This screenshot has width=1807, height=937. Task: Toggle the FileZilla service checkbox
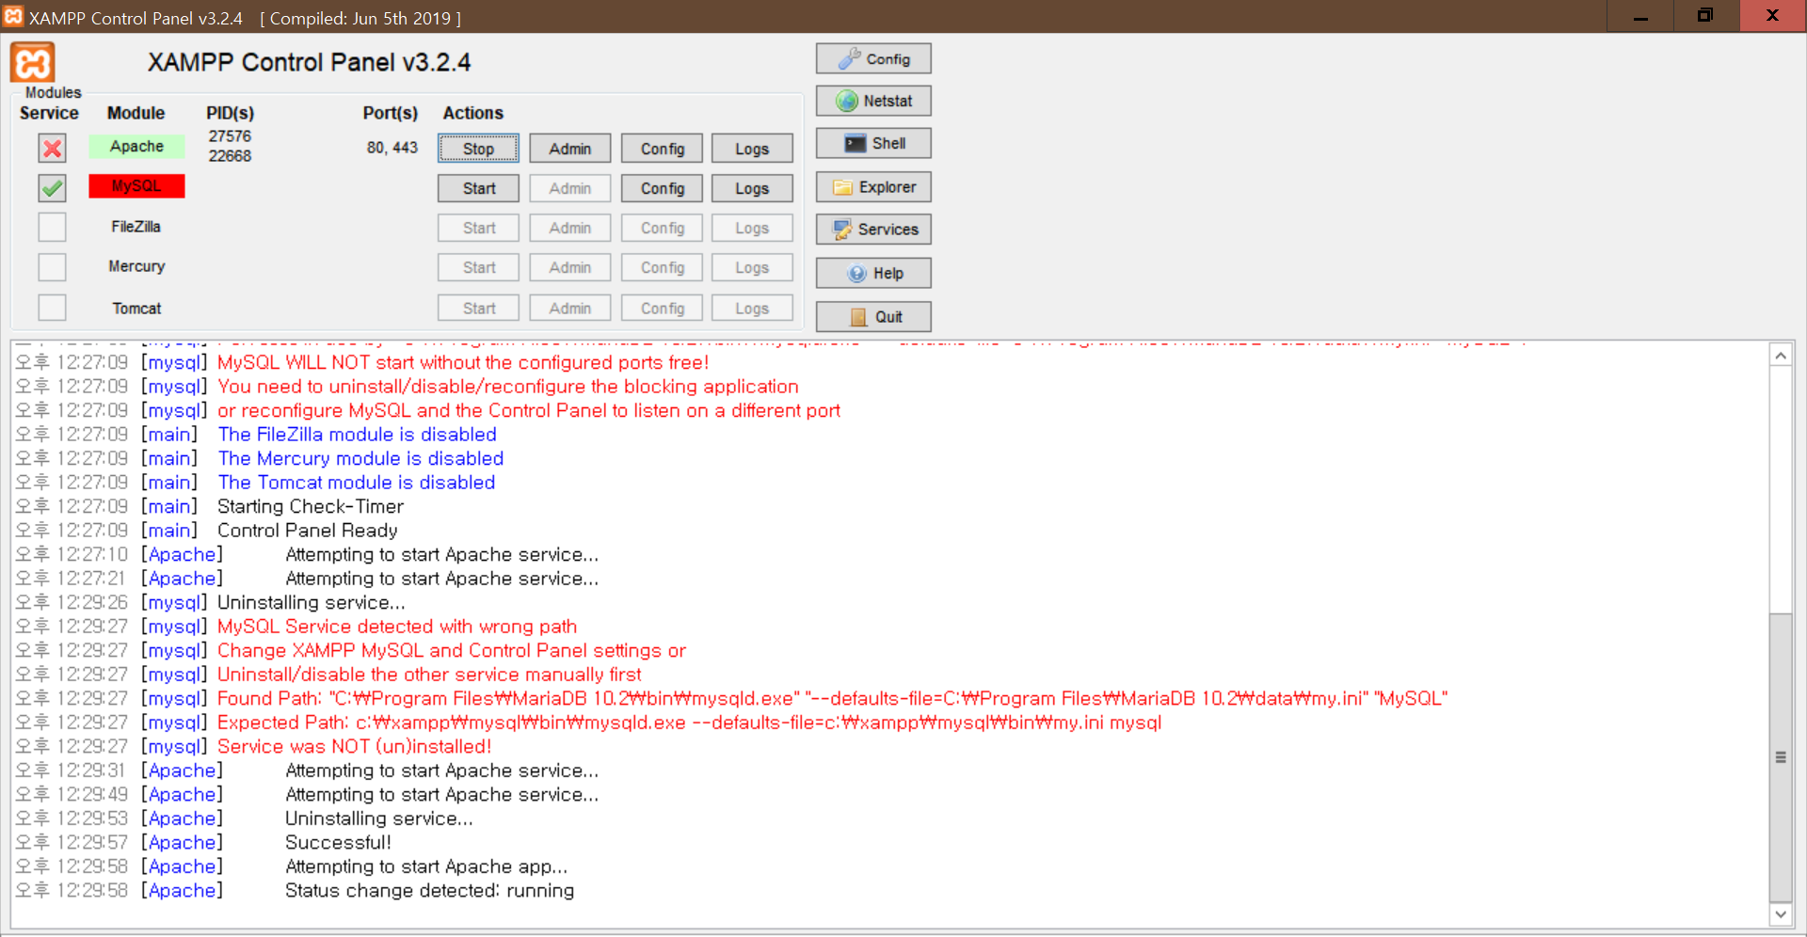click(53, 228)
